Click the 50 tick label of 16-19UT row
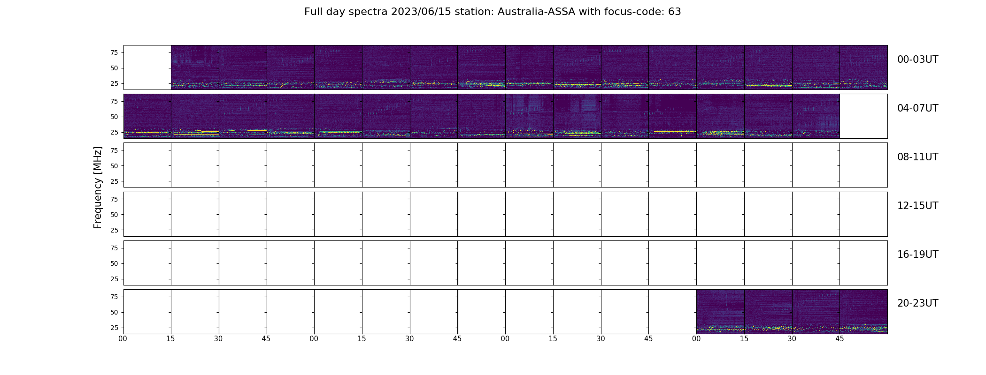Image resolution: width=986 pixels, height=375 pixels. point(114,263)
